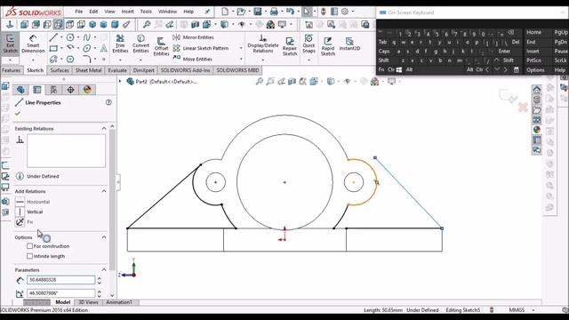Open Line Properties help icon

click(108, 102)
